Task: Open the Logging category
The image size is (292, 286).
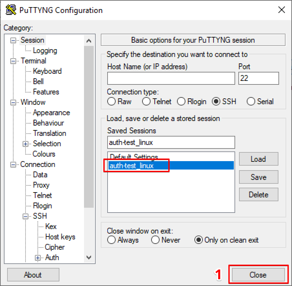Action: coord(45,50)
